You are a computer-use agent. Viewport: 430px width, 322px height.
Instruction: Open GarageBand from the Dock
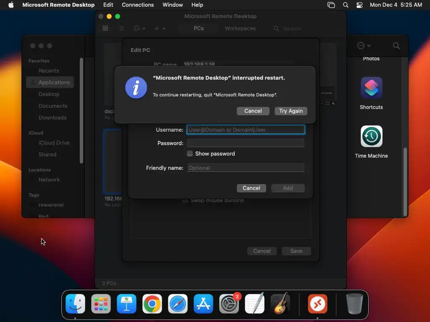coord(280,304)
